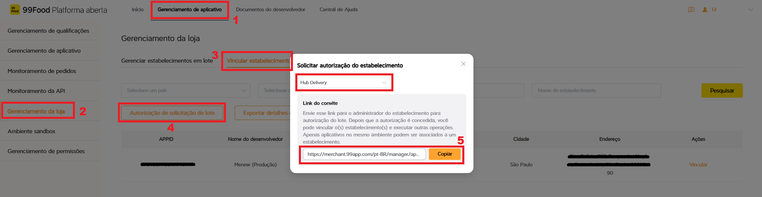Open Documentos do desenvolvedor menu
762x197 pixels.
271,10
